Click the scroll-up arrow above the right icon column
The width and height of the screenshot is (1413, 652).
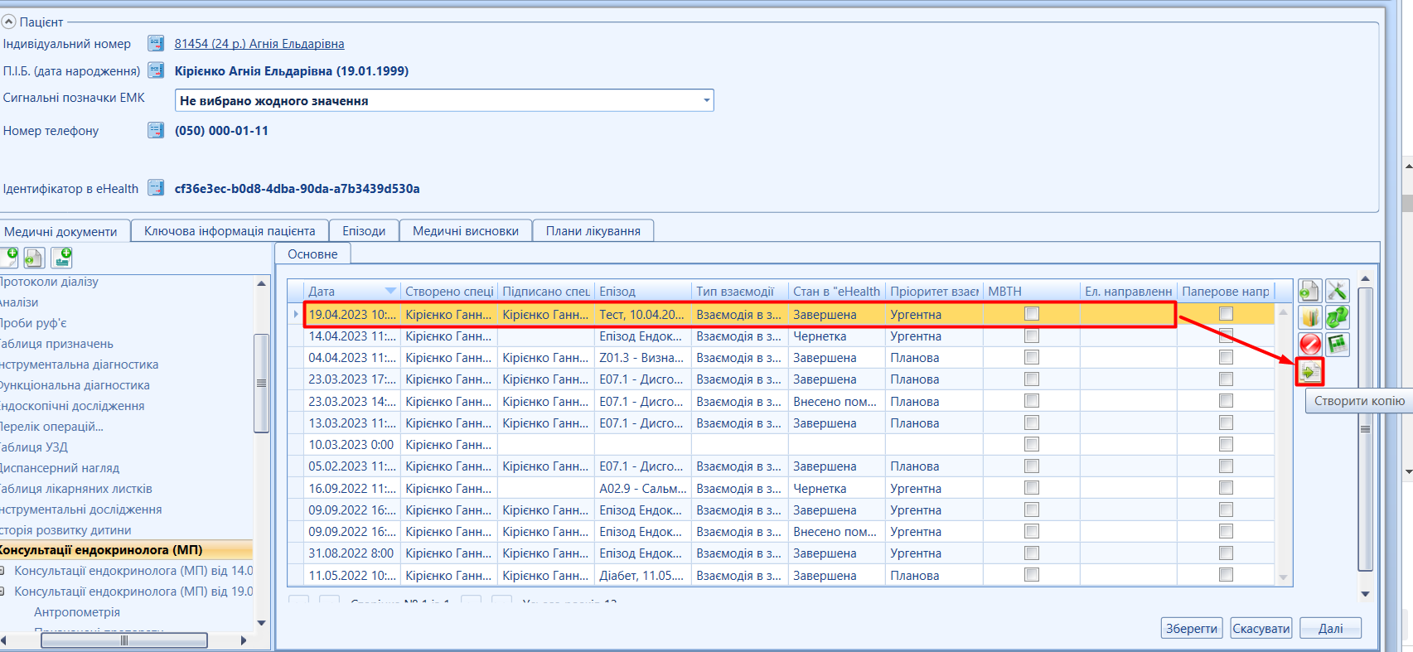[x=1365, y=278]
